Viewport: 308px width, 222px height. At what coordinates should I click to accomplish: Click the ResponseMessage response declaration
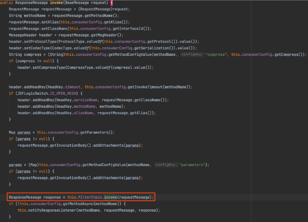35,197
